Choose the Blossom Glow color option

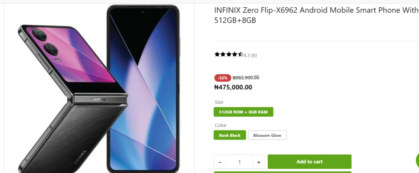267,135
